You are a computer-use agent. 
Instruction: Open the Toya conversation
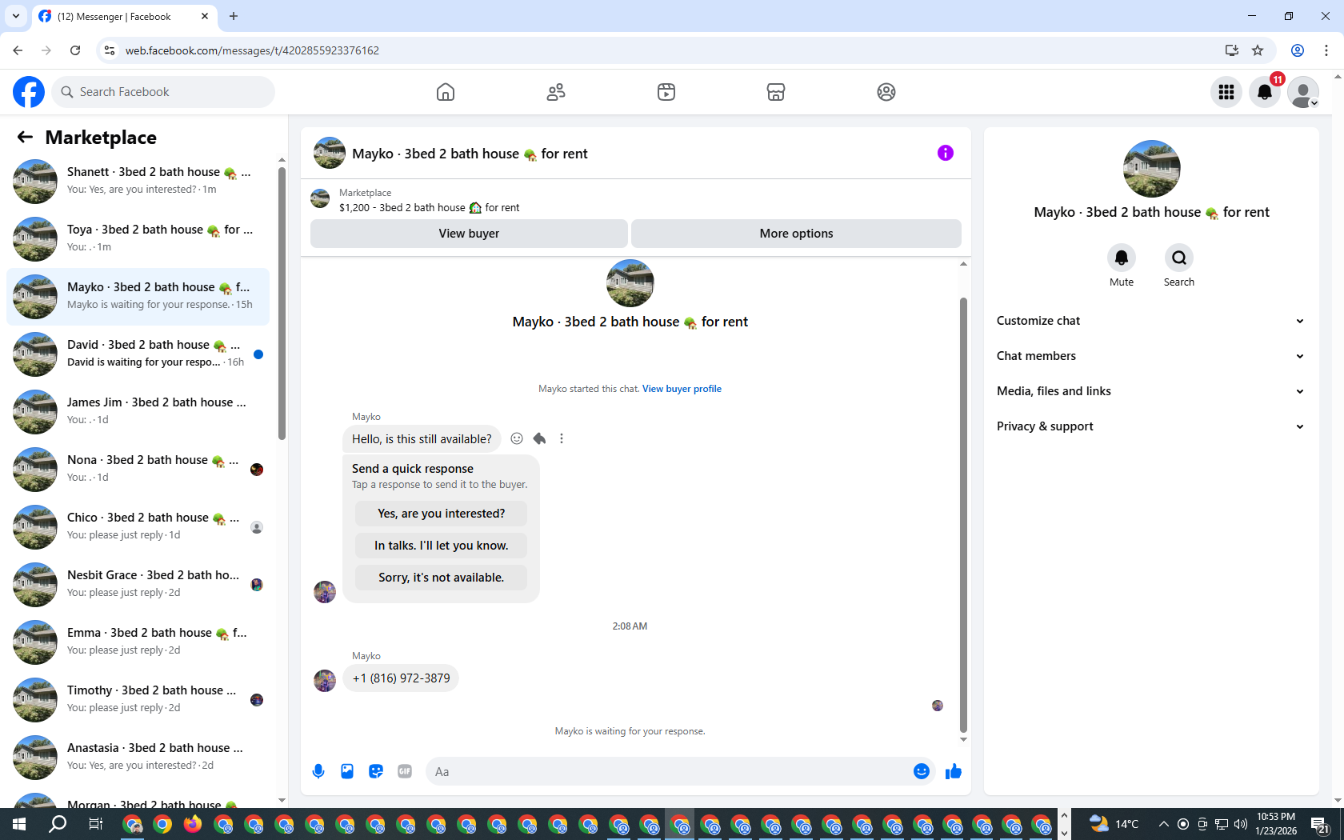[138, 238]
